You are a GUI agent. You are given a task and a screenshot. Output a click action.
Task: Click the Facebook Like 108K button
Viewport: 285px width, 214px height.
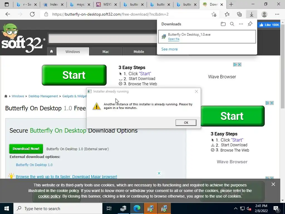(x=269, y=25)
